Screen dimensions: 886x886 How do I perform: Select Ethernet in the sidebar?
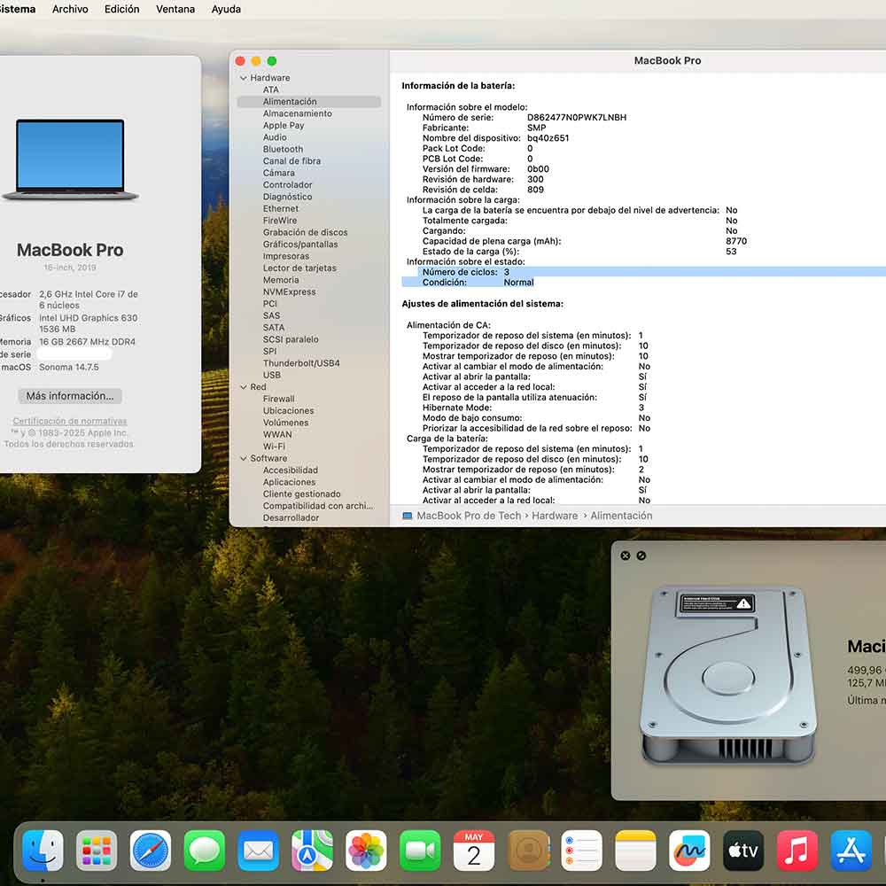coord(280,208)
